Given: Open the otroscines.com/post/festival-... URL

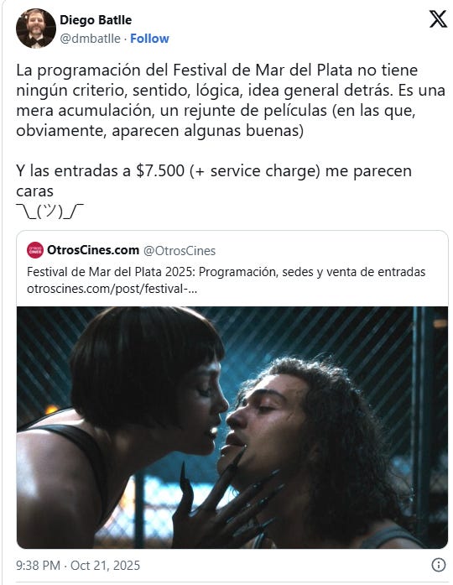Looking at the screenshot, I should tap(112, 289).
